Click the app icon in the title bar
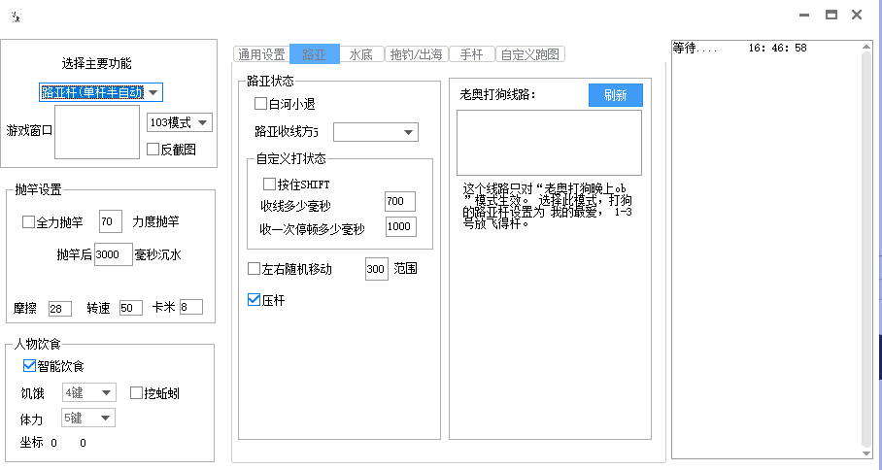Screen dimensions: 882x470 coord(16,17)
